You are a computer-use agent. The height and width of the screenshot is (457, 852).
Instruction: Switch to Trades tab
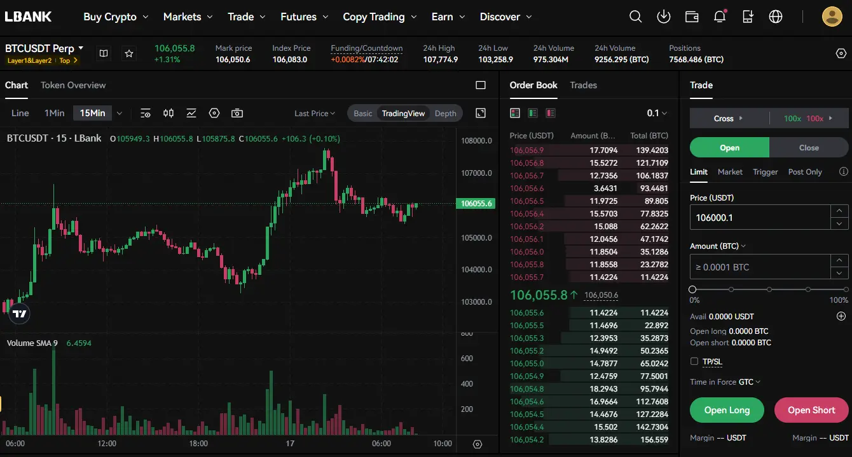pyautogui.click(x=583, y=85)
